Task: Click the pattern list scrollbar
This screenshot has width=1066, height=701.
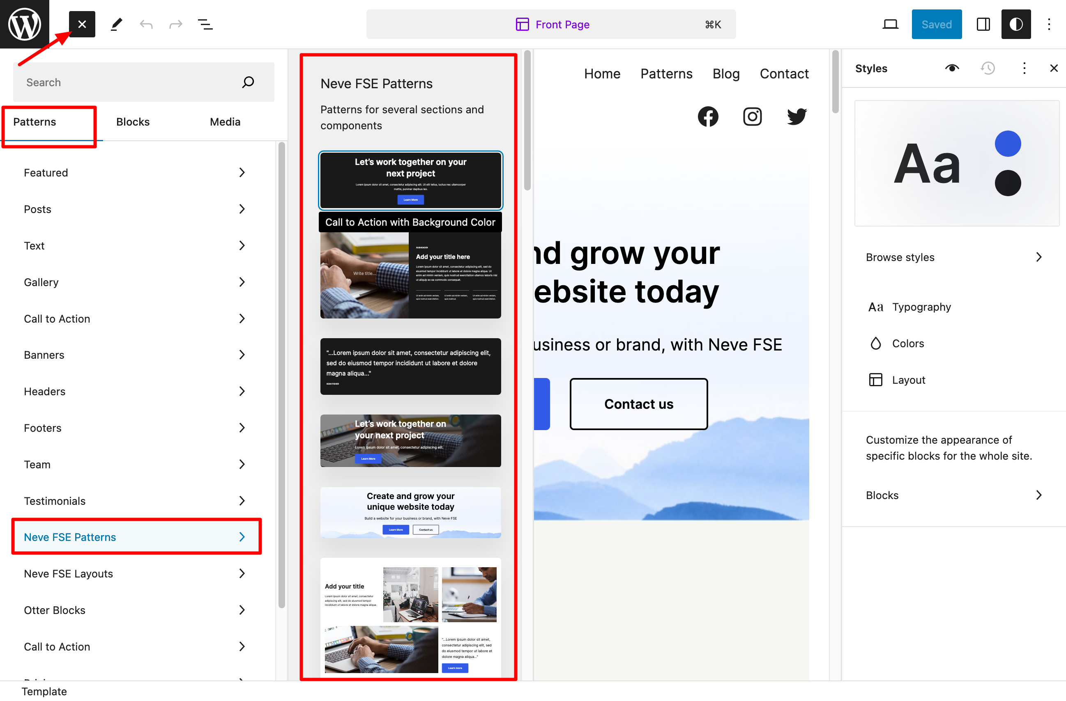Action: tap(527, 121)
